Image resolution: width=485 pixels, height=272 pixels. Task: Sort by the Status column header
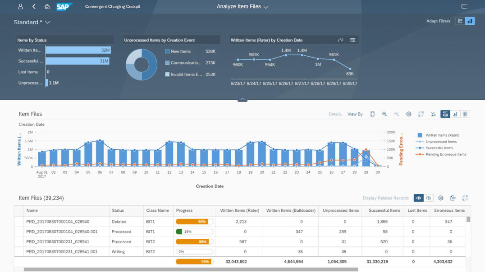point(118,210)
